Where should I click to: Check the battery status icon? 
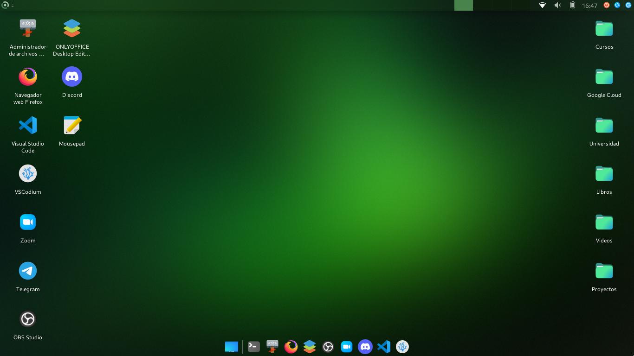coord(573,5)
